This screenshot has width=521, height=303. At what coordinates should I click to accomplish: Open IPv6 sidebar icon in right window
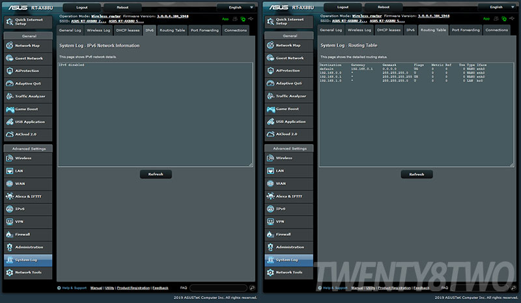click(x=270, y=209)
